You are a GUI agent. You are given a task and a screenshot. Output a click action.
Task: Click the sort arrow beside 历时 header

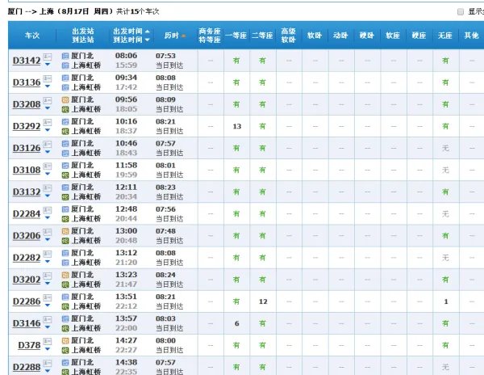click(184, 36)
